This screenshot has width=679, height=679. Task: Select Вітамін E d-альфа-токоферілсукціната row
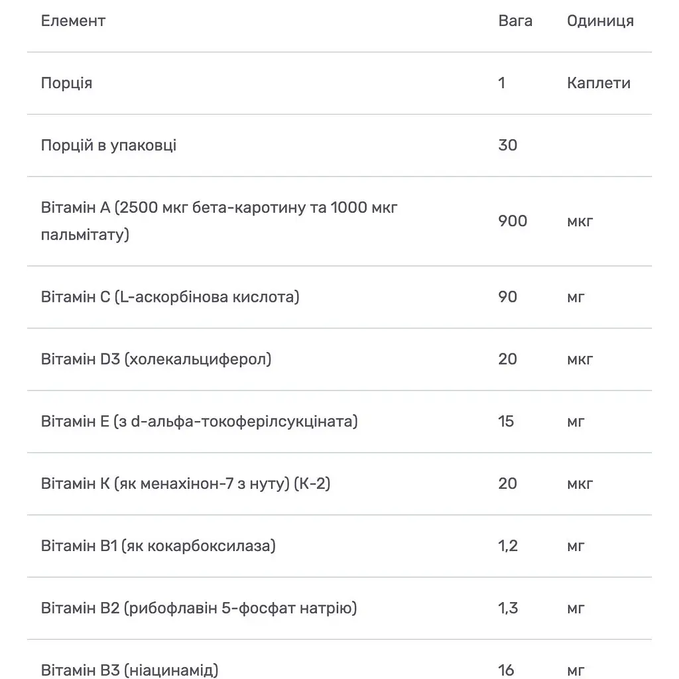click(339, 422)
